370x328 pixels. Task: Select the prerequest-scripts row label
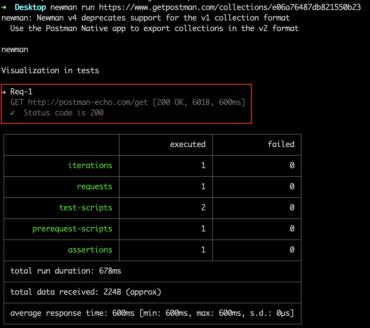(72, 229)
